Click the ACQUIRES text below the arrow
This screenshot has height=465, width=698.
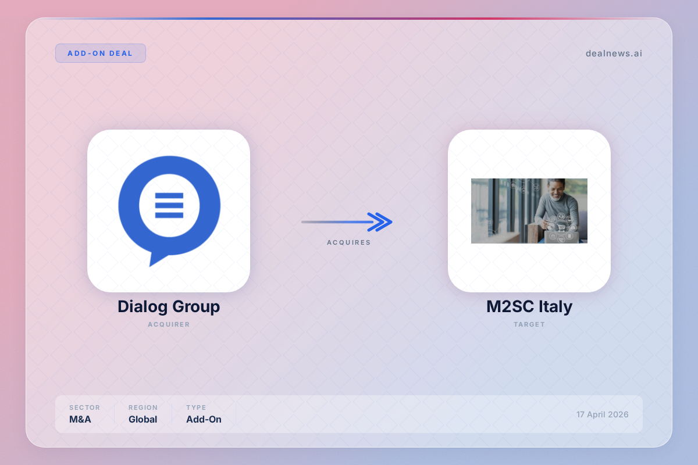(348, 242)
